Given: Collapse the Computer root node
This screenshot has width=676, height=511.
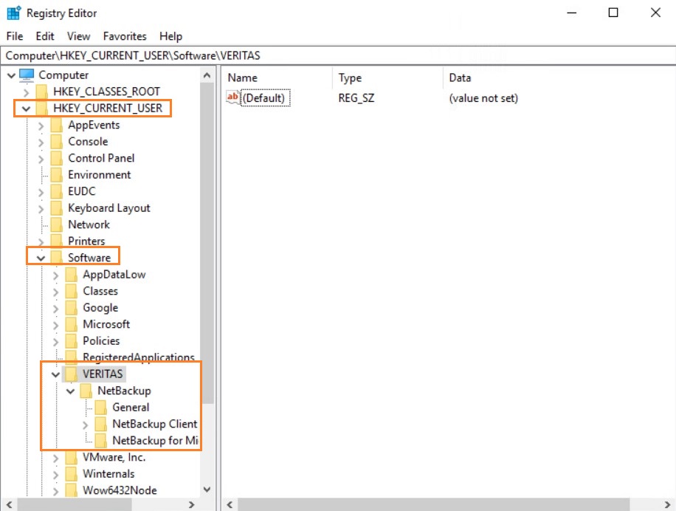Looking at the screenshot, I should (x=12, y=75).
